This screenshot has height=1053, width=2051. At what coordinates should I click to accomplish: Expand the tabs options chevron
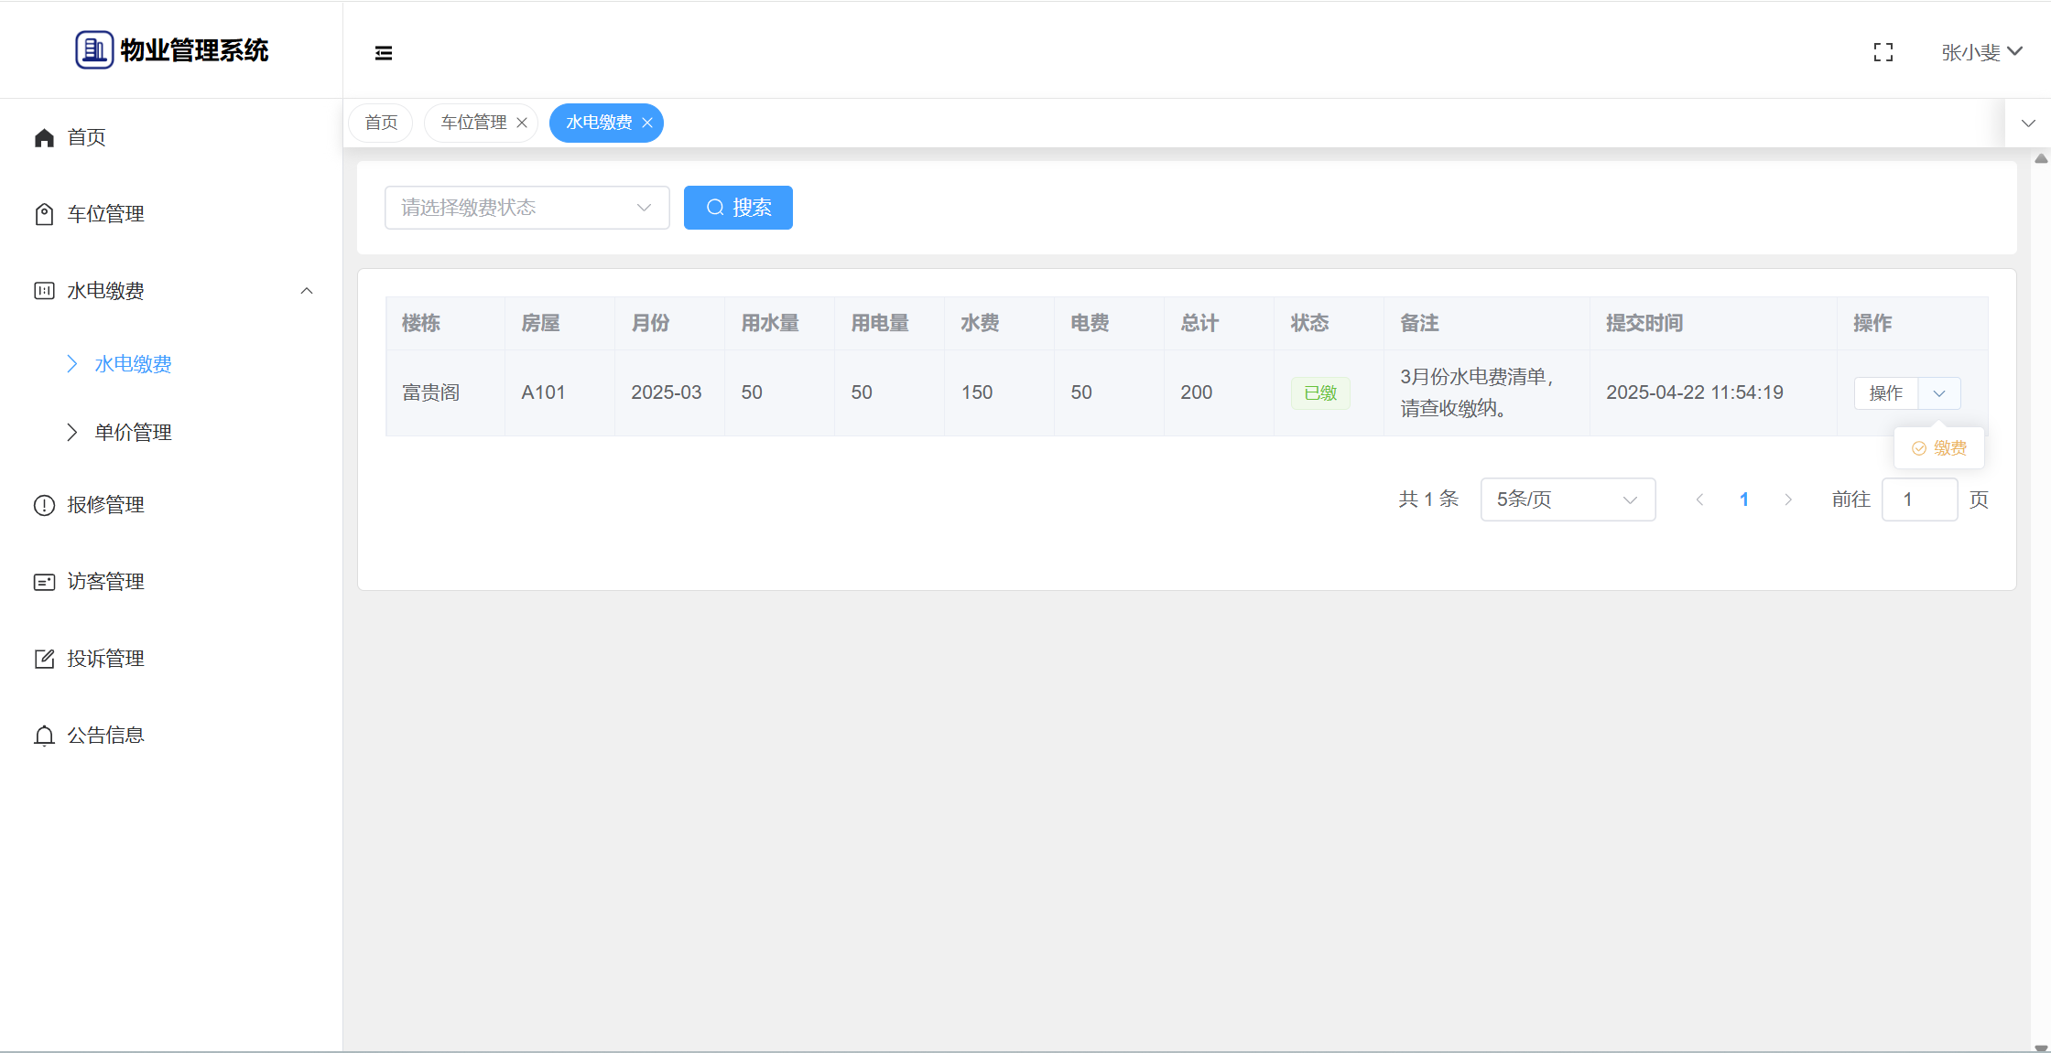coord(2028,124)
